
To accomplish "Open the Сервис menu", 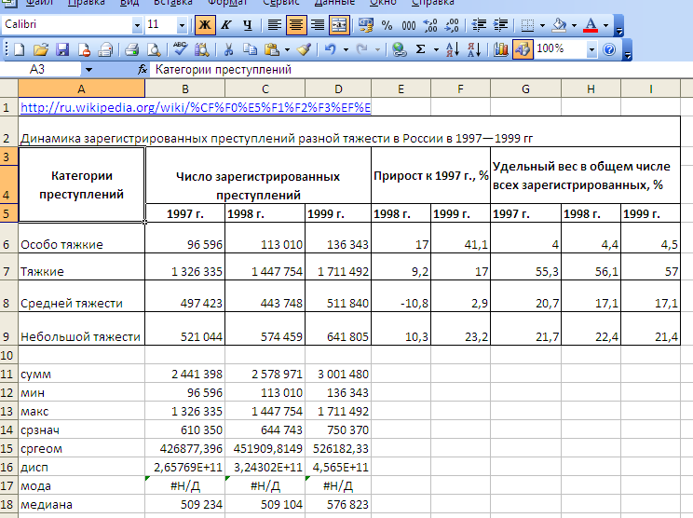I will pyautogui.click(x=281, y=3).
